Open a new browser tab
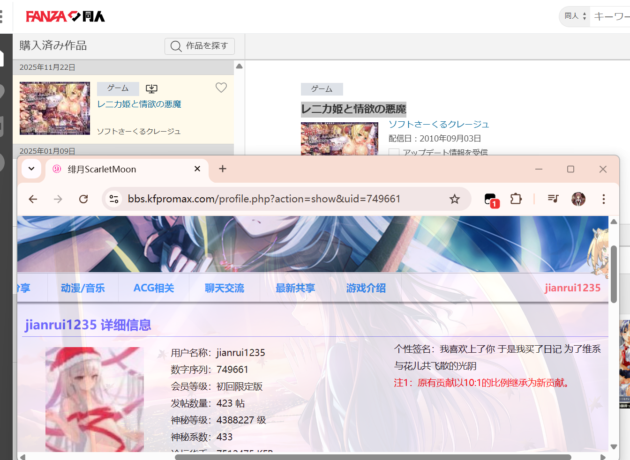The height and width of the screenshot is (460, 630). pyautogui.click(x=223, y=169)
